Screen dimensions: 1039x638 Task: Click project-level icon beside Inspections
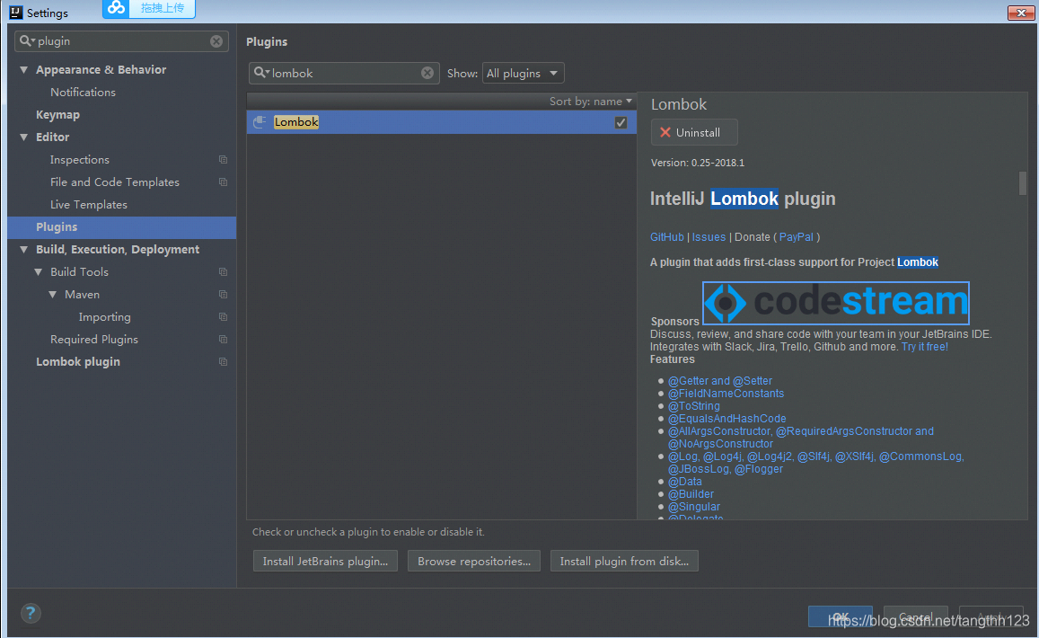[x=224, y=160]
